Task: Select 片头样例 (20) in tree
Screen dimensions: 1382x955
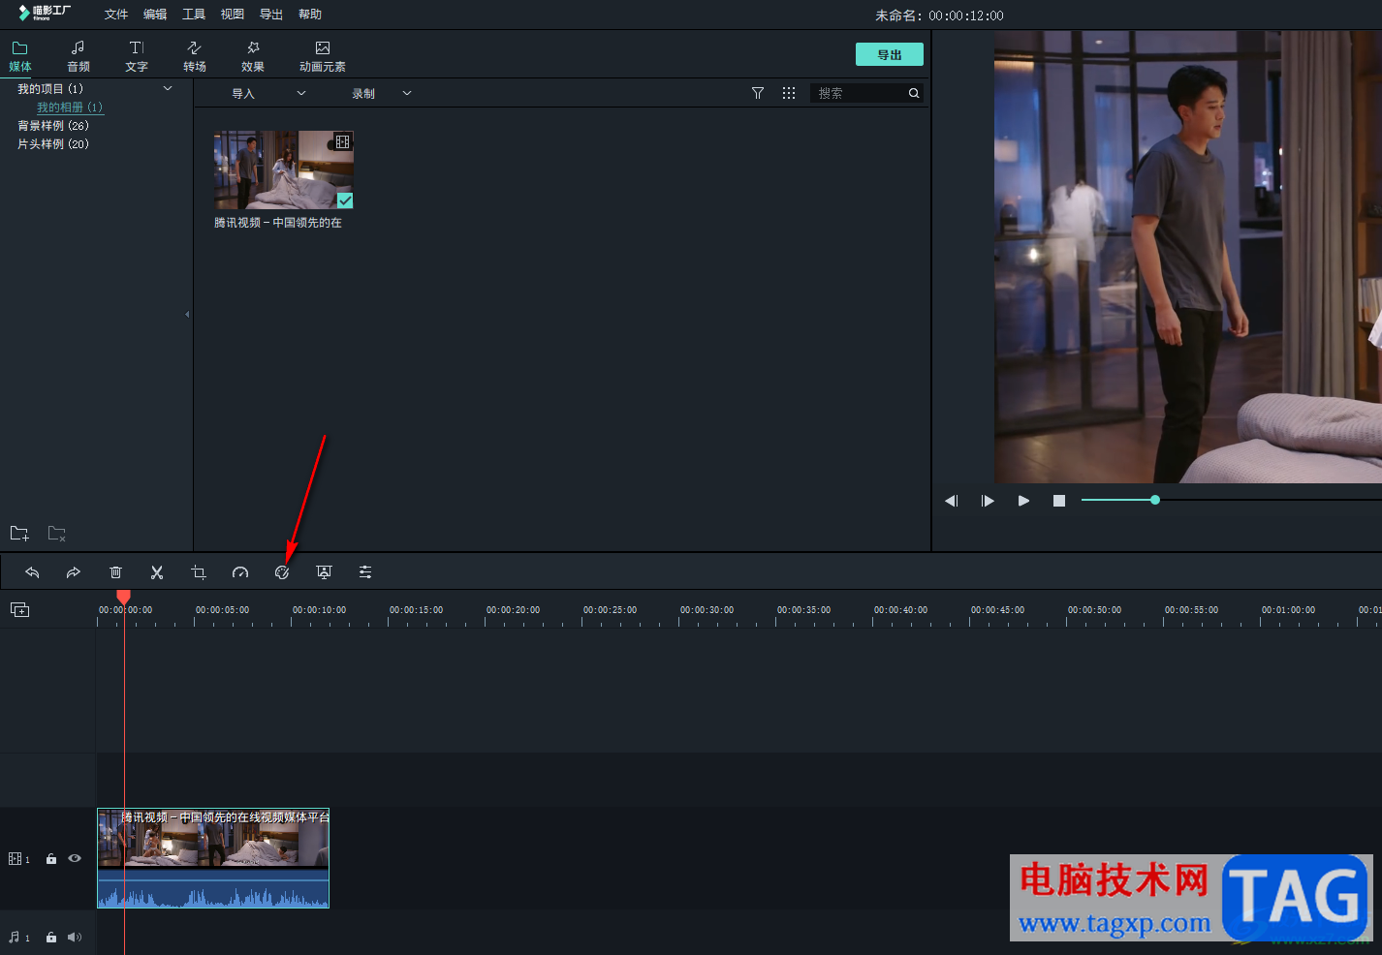Action: (x=53, y=144)
